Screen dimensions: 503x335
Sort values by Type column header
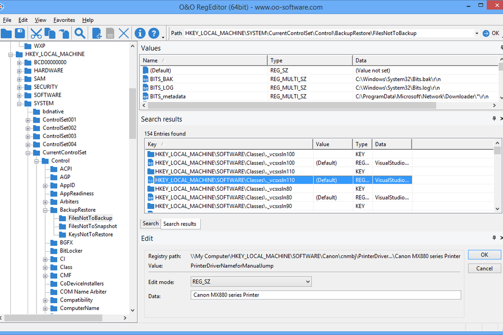(x=310, y=60)
